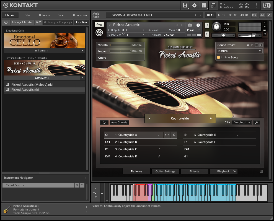
Task: Go to next instrument arrow beside Picked Acoustic
Action: pos(182,25)
